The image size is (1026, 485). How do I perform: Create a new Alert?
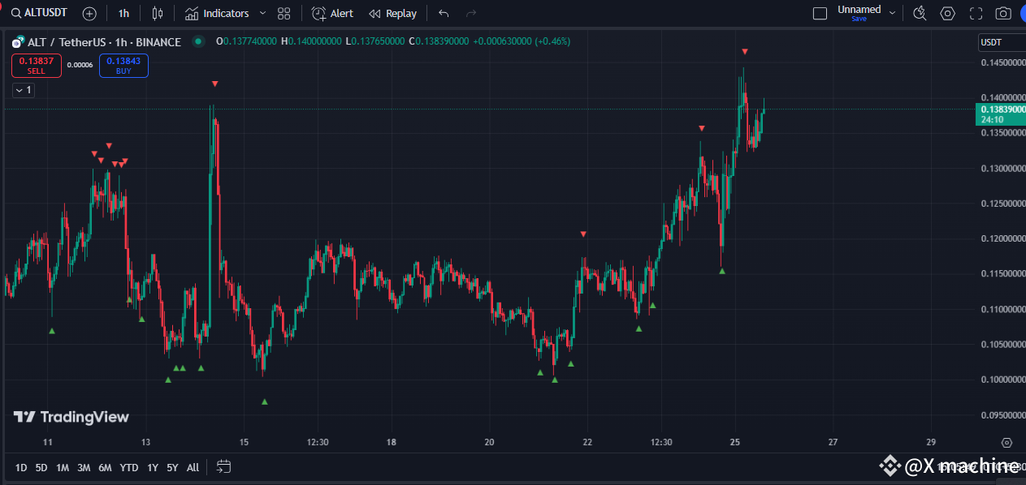coord(332,14)
